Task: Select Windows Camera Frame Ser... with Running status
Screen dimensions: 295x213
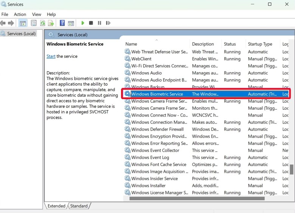Action: pyautogui.click(x=159, y=101)
